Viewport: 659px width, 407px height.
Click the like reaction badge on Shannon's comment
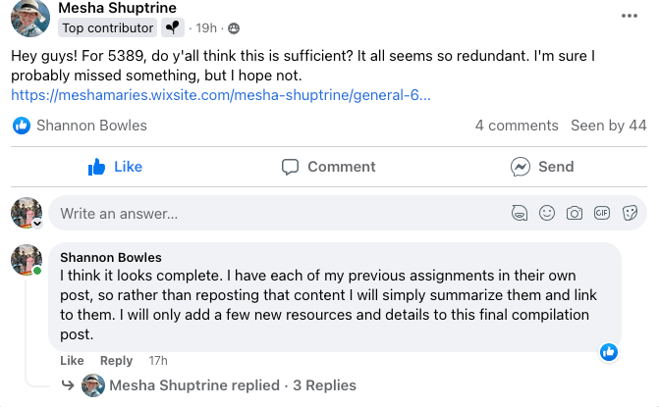(x=609, y=351)
